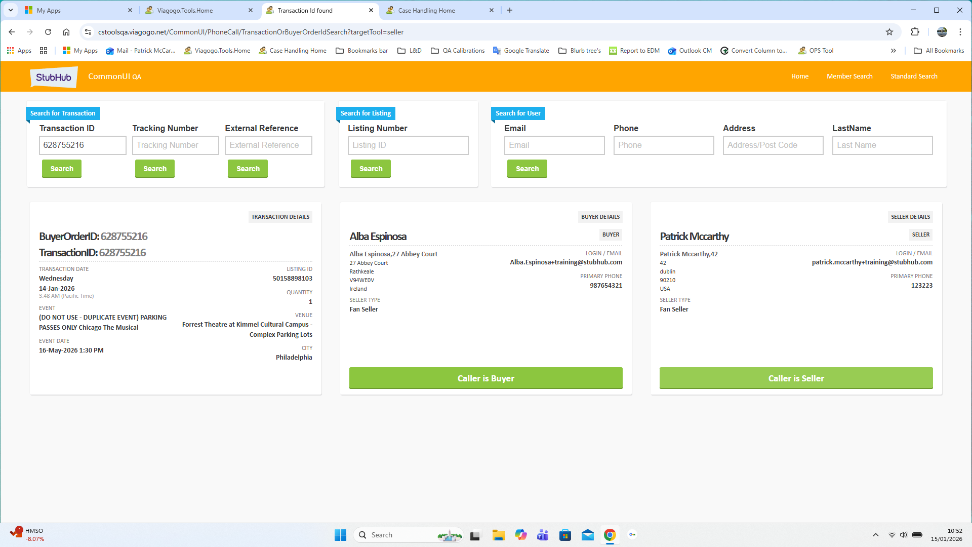Expand system tray hidden icons
The width and height of the screenshot is (972, 547).
(876, 535)
